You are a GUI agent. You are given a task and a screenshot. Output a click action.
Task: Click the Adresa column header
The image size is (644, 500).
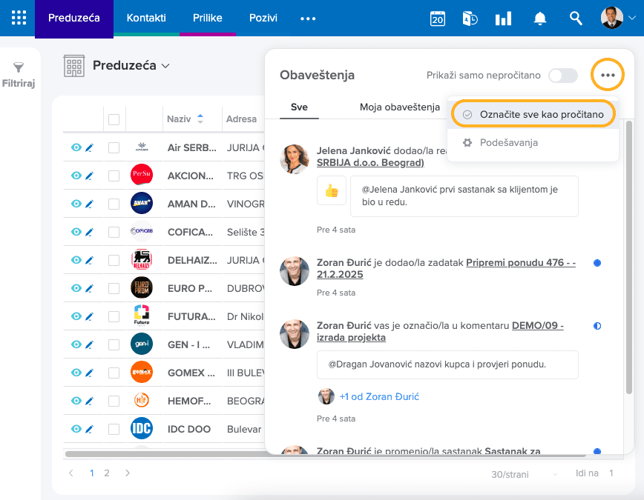point(242,119)
